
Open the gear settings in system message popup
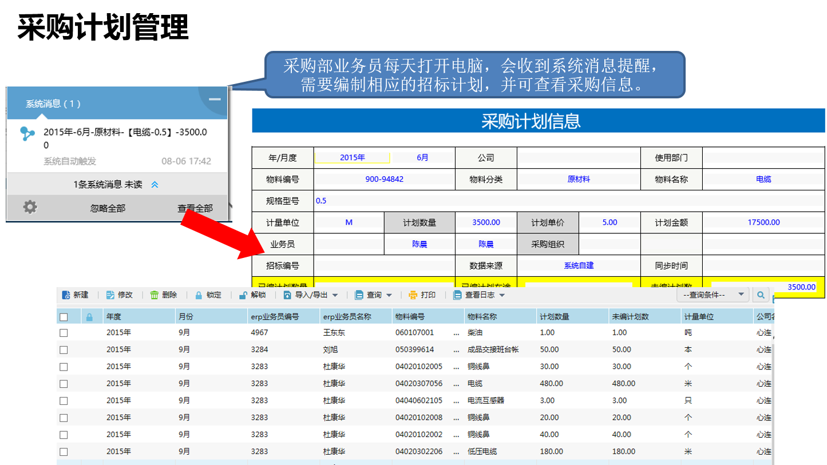[30, 207]
